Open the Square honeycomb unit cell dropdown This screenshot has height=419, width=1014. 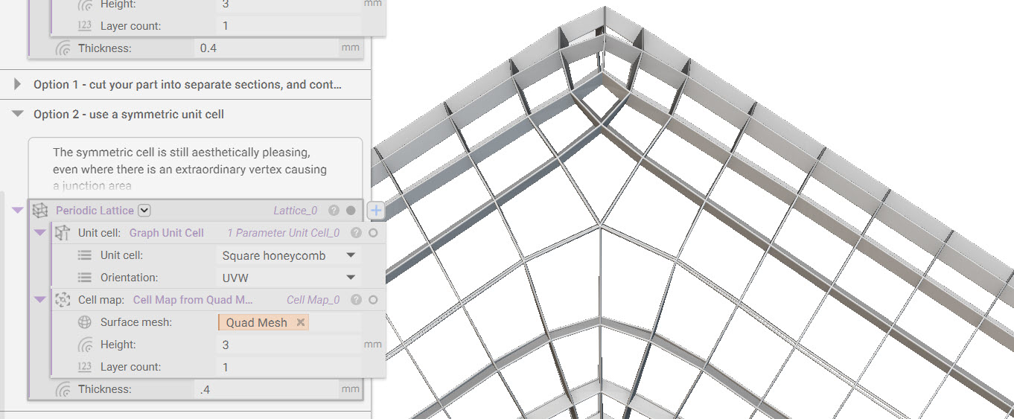(289, 255)
